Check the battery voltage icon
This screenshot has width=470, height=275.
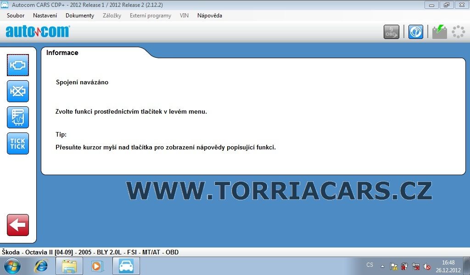coord(439,32)
